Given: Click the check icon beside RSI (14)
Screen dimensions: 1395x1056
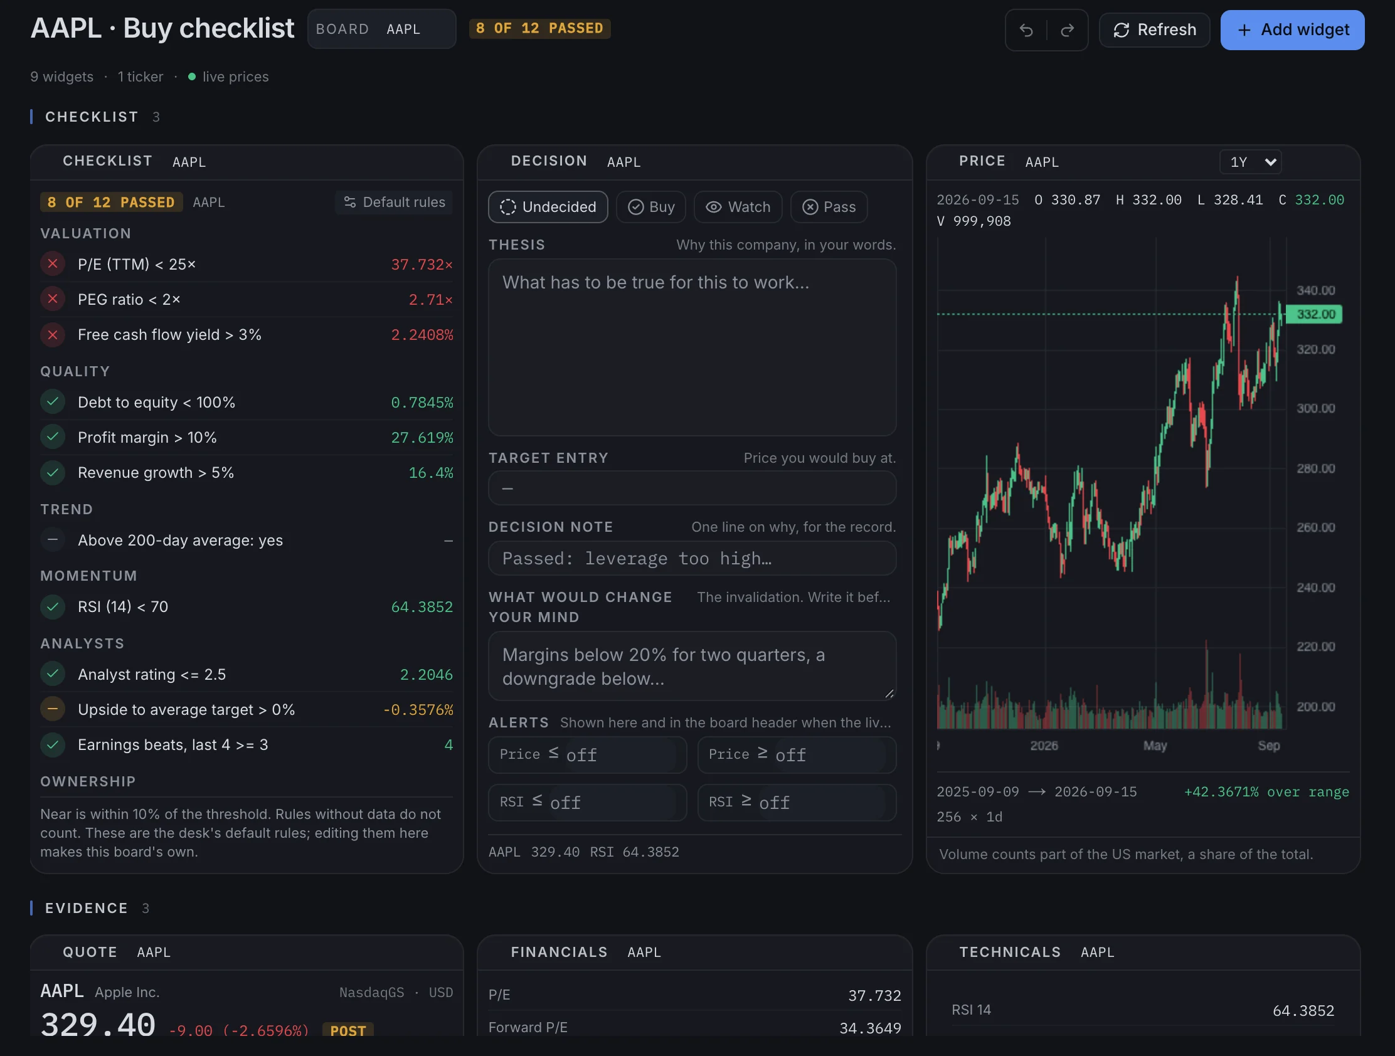Looking at the screenshot, I should click(x=53, y=606).
